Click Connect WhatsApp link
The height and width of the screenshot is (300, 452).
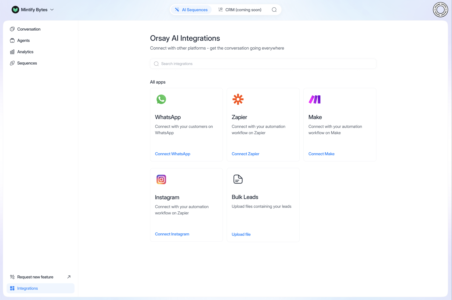[x=173, y=154]
